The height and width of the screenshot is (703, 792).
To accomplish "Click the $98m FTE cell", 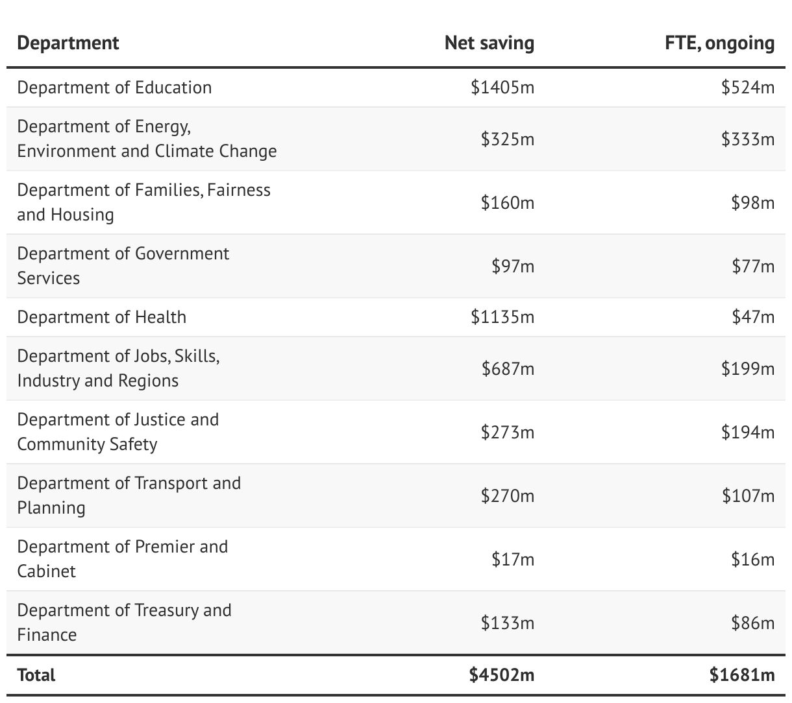I will [x=752, y=202].
